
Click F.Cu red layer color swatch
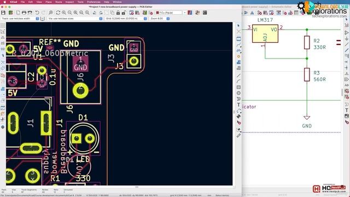(157, 13)
